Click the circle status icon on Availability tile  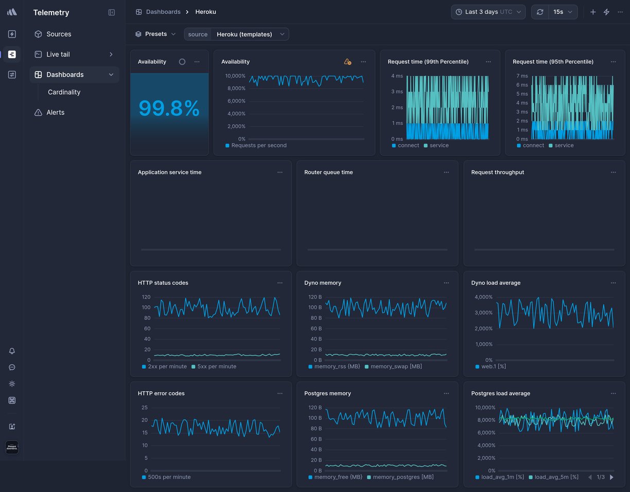click(x=182, y=62)
